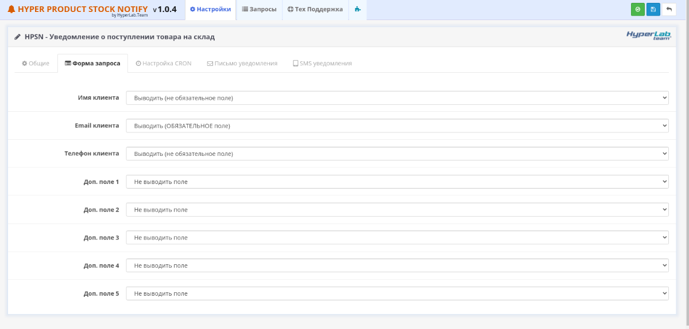Click the blue save disk icon
The image size is (689, 329).
(x=653, y=9)
